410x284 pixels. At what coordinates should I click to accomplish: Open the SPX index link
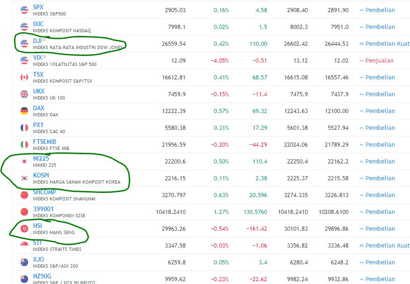tap(38, 7)
